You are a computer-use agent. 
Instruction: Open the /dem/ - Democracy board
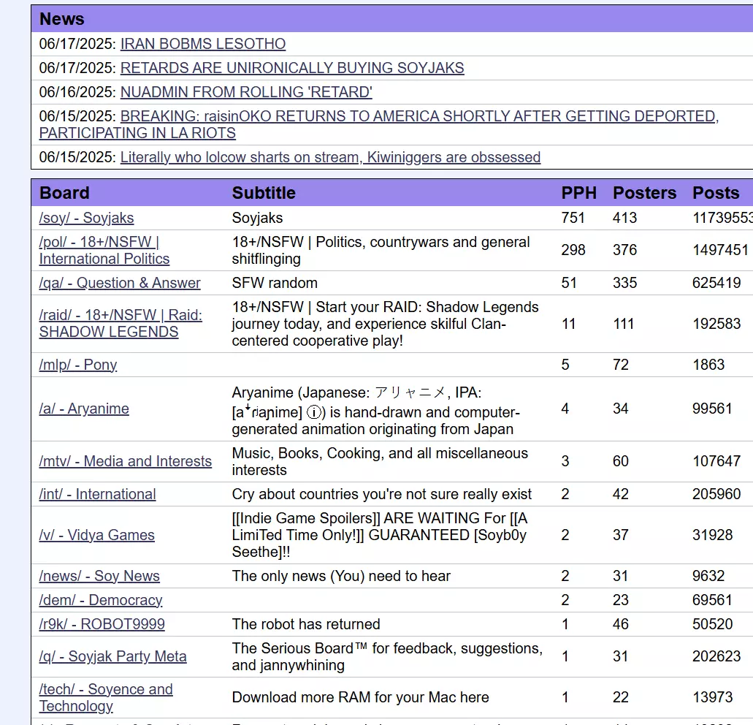pyautogui.click(x=101, y=600)
